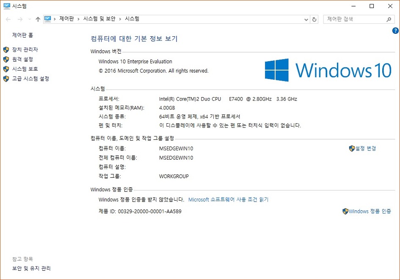
Task: Click the shield icon beside 고급 시스템 설정
Action: point(6,79)
